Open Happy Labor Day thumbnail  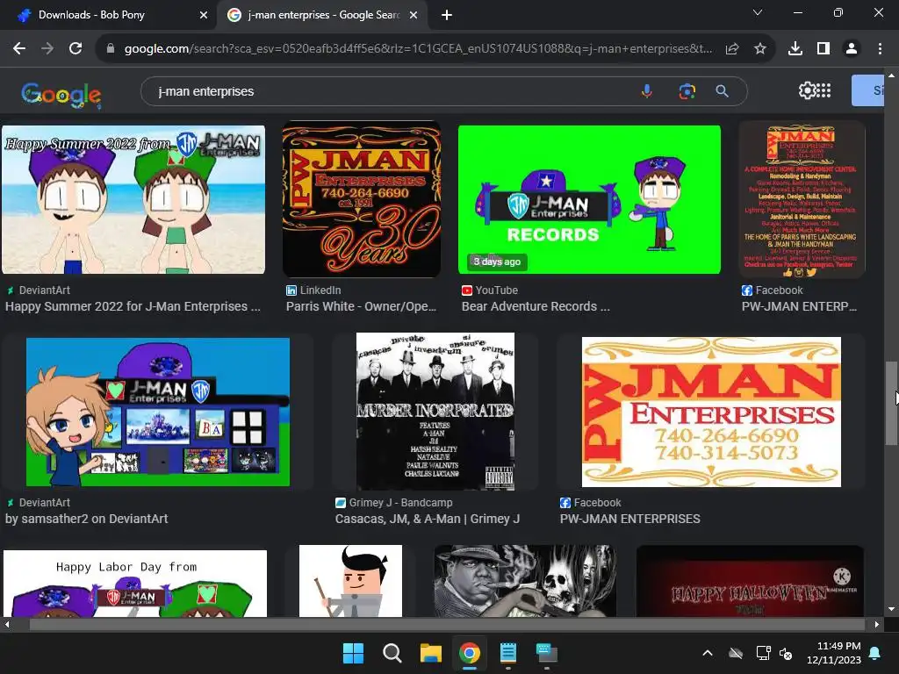[x=135, y=583]
